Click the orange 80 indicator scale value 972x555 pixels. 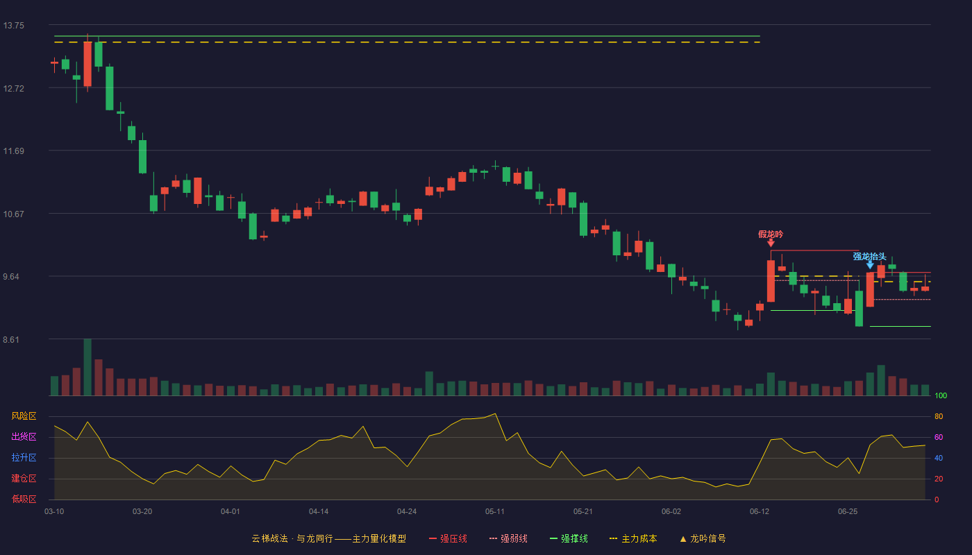coord(939,416)
